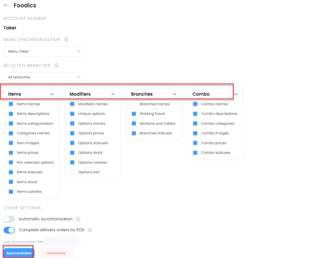The width and height of the screenshot is (327, 258).
Task: Uncheck Combo descriptions checkbox
Action: point(195,114)
